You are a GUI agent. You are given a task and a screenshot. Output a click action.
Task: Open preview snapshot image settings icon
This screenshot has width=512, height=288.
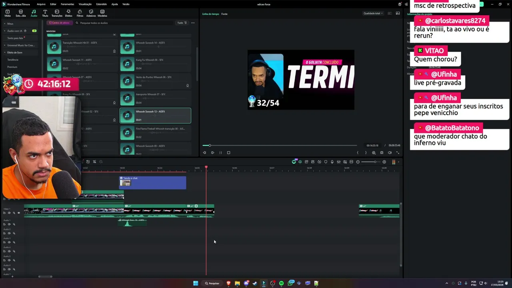pos(398,13)
